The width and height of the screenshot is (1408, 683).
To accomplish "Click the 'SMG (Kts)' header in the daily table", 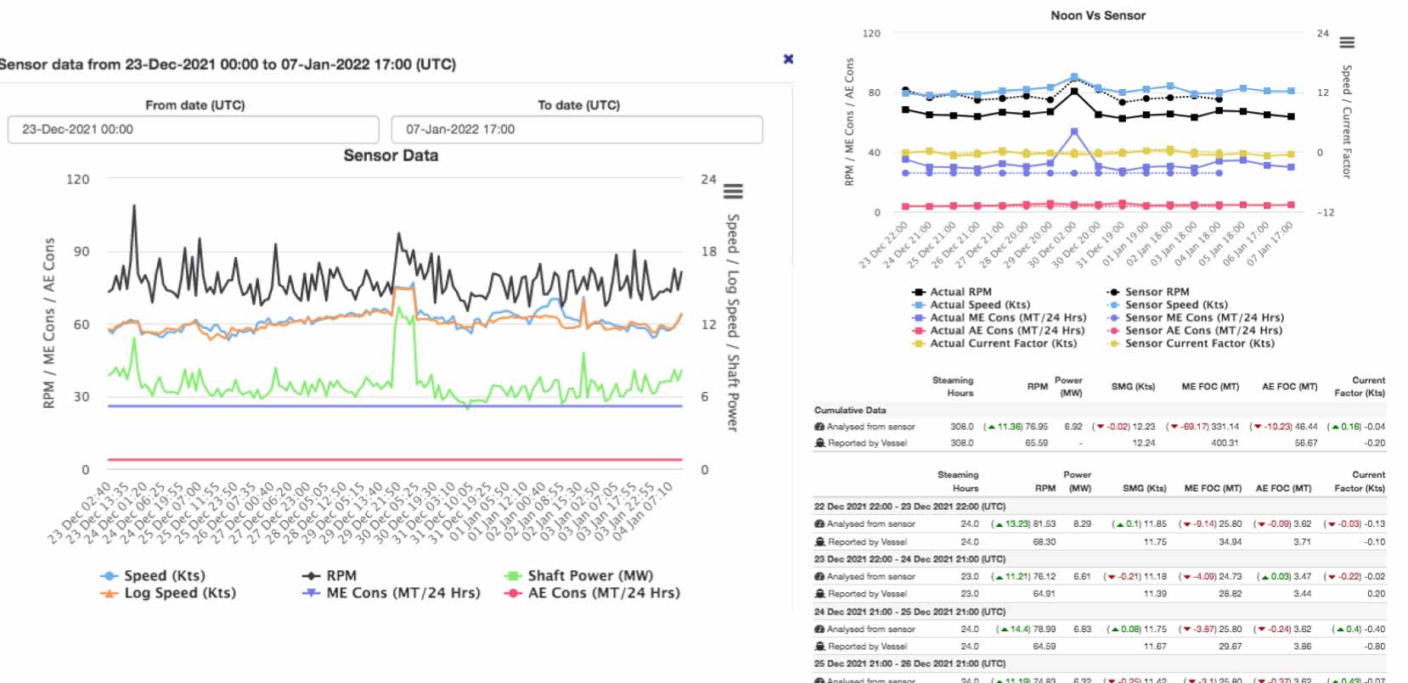I will (x=1144, y=489).
